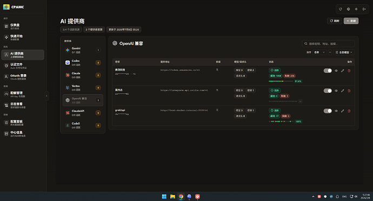Switch theme with the brightness icon
This screenshot has width=373, height=201.
pos(356,9)
